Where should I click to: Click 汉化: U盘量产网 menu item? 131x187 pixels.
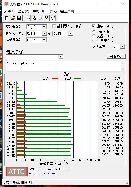click(62, 11)
